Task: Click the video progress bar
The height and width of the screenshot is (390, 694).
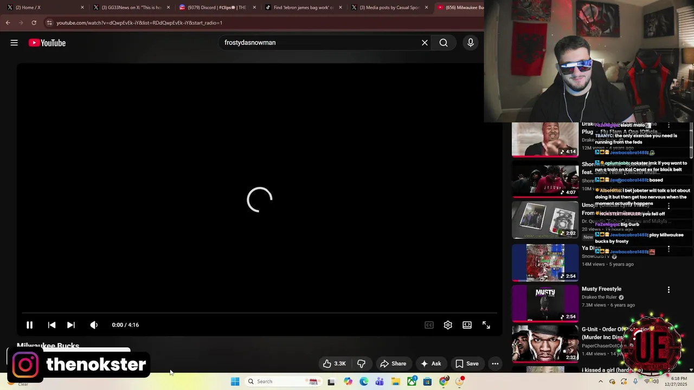Action: click(259, 313)
